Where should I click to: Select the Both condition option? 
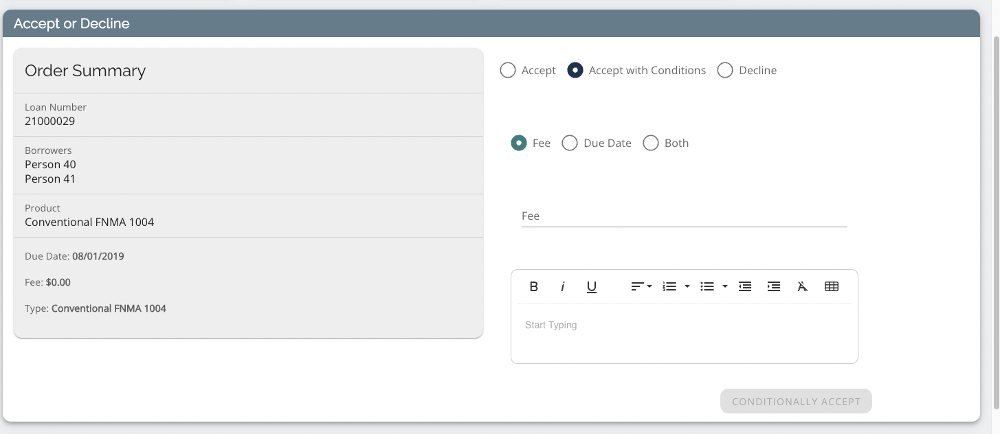click(651, 144)
